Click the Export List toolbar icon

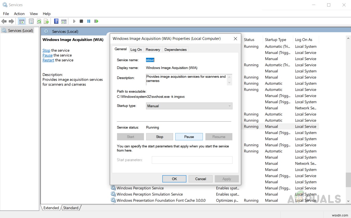click(46, 21)
